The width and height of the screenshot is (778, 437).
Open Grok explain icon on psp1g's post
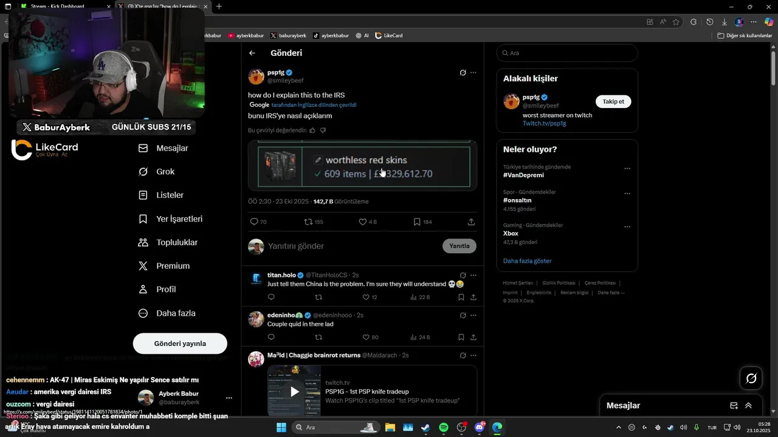pyautogui.click(x=463, y=73)
